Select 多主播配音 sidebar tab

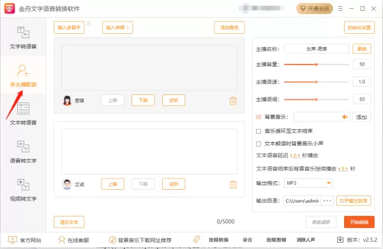pos(23,75)
